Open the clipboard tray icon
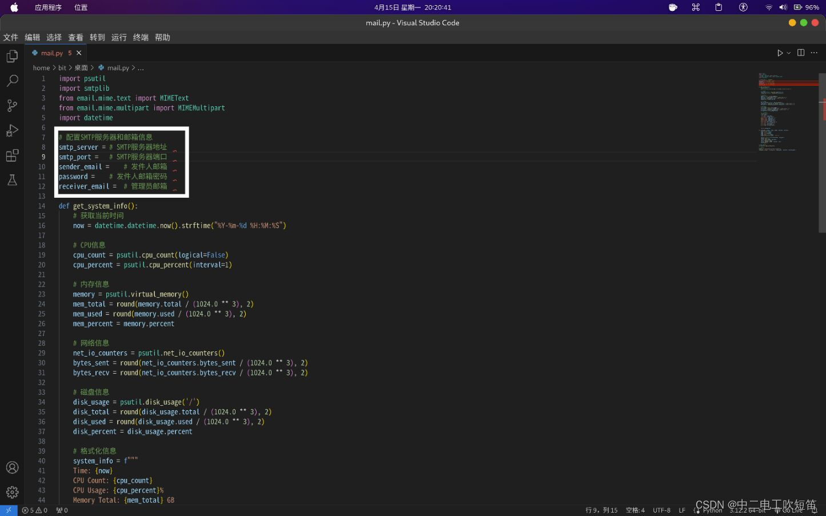 [719, 7]
